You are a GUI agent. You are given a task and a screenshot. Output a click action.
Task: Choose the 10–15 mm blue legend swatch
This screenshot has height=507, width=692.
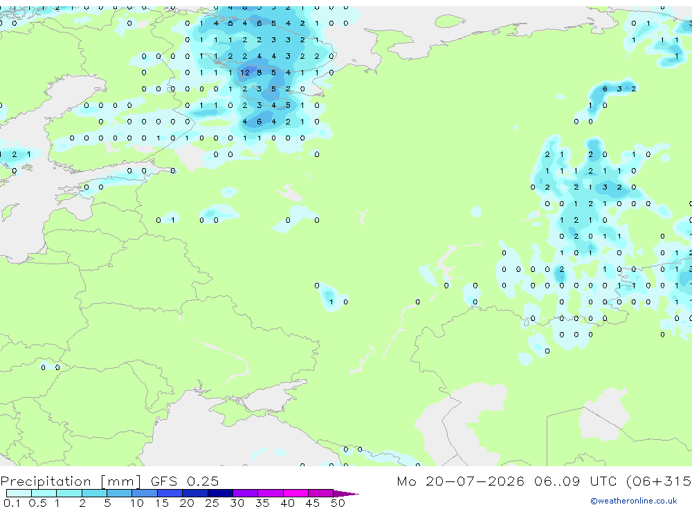pyautogui.click(x=145, y=493)
